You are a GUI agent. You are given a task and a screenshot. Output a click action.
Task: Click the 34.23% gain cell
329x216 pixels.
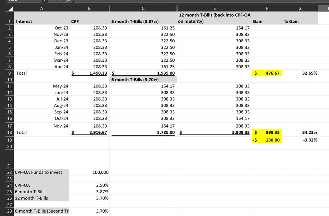tap(300, 133)
